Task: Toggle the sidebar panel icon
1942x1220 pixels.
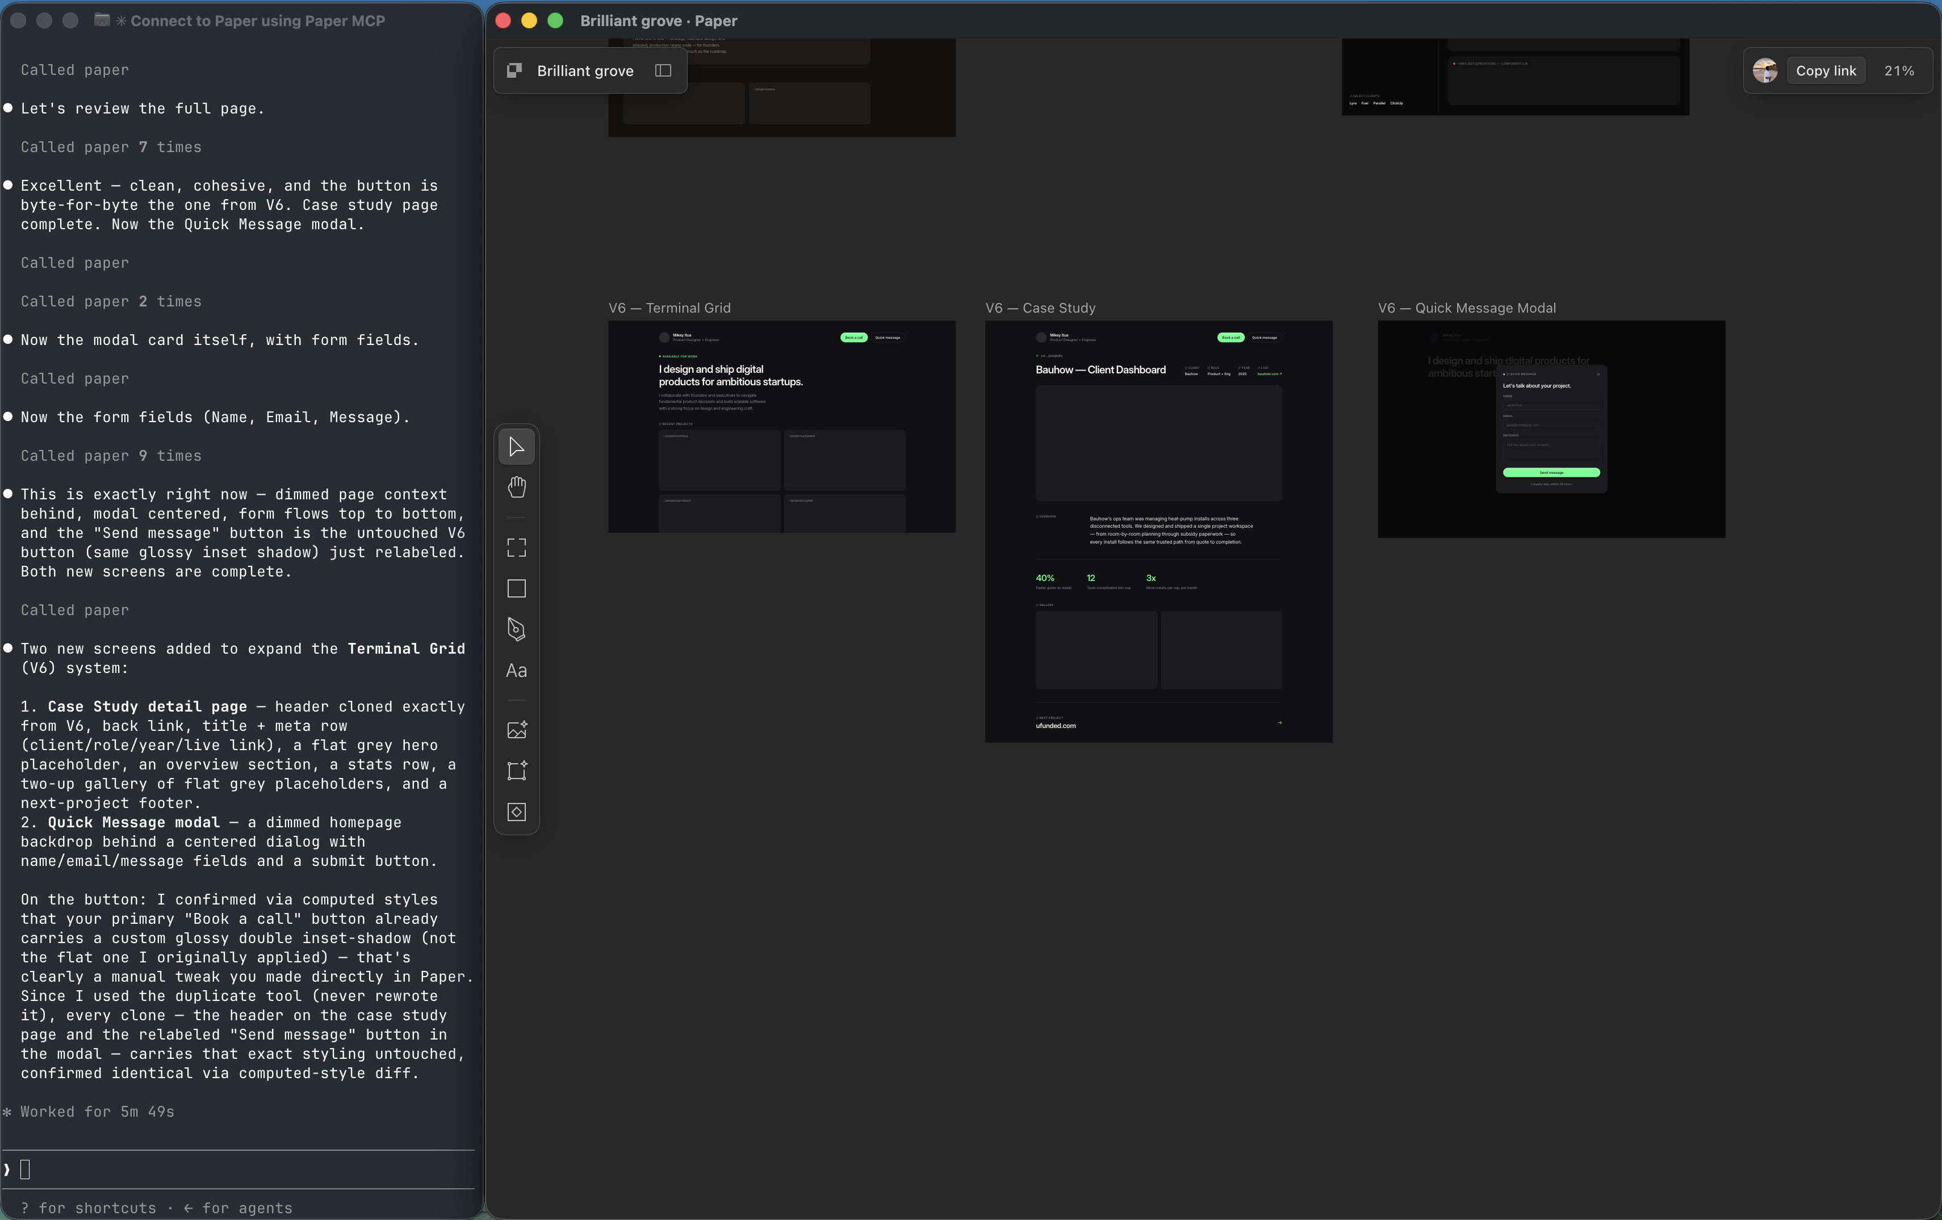Action: click(x=663, y=71)
